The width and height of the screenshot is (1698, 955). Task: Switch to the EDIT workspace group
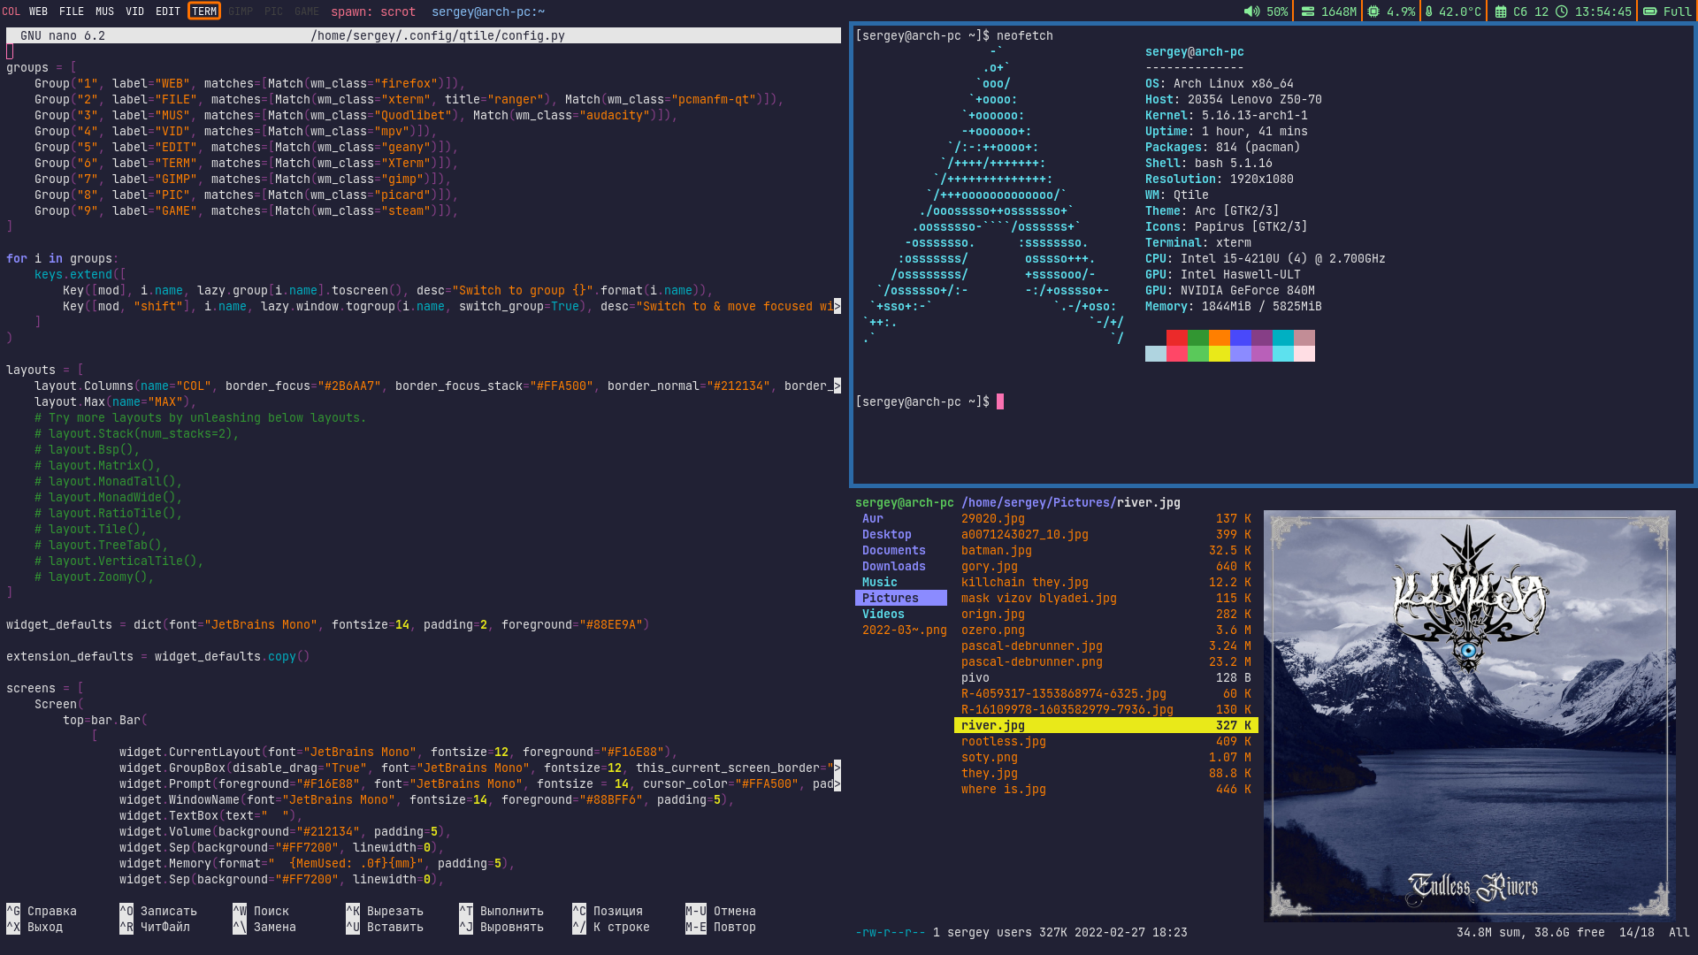click(x=168, y=11)
